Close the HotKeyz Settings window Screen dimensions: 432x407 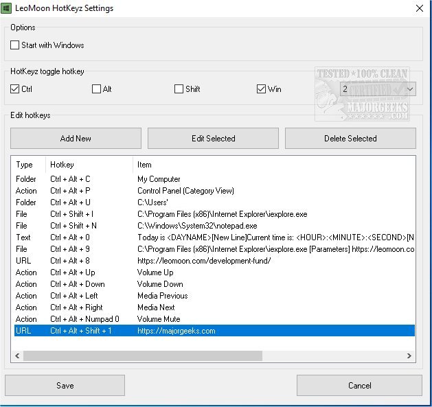(x=420, y=8)
